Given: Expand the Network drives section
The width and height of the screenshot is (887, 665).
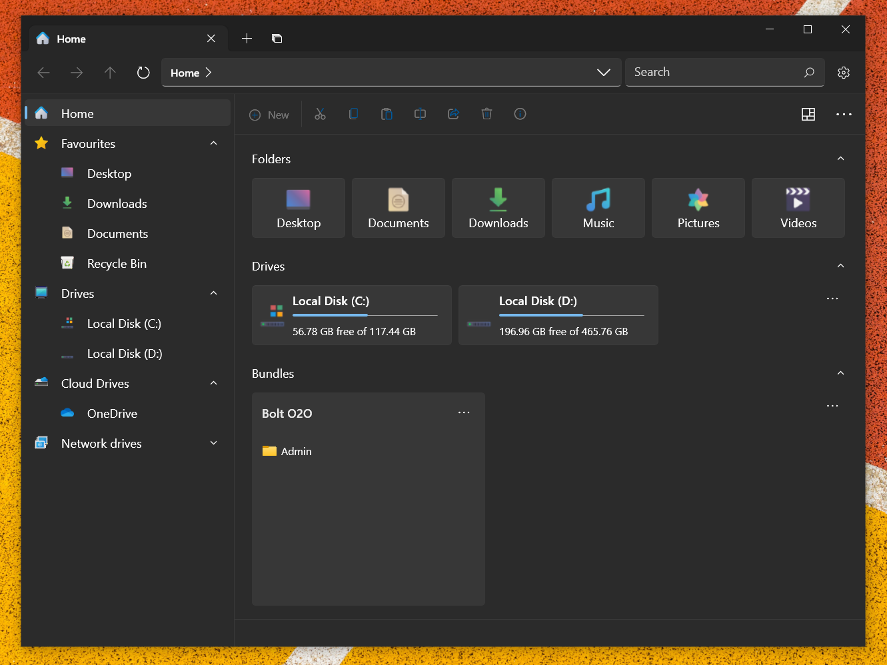Looking at the screenshot, I should pyautogui.click(x=213, y=442).
